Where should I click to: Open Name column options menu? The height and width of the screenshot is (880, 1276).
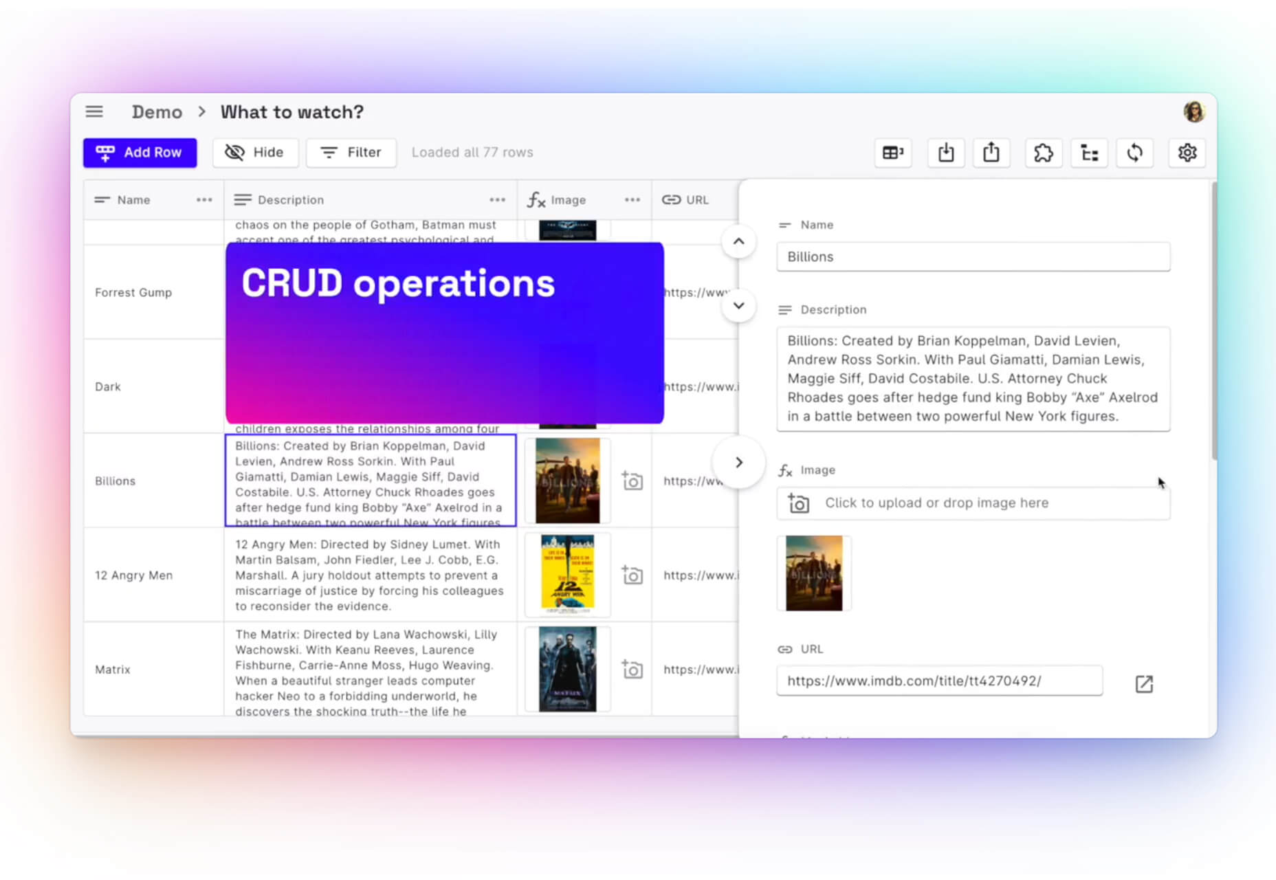(x=204, y=200)
